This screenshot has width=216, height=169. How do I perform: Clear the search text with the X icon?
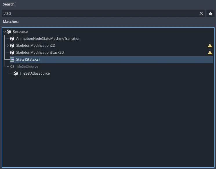point(201,13)
